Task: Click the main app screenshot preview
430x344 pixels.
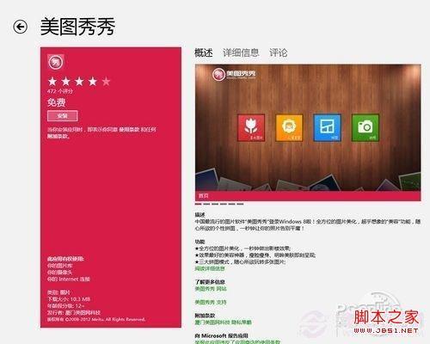Action: tap(308, 132)
